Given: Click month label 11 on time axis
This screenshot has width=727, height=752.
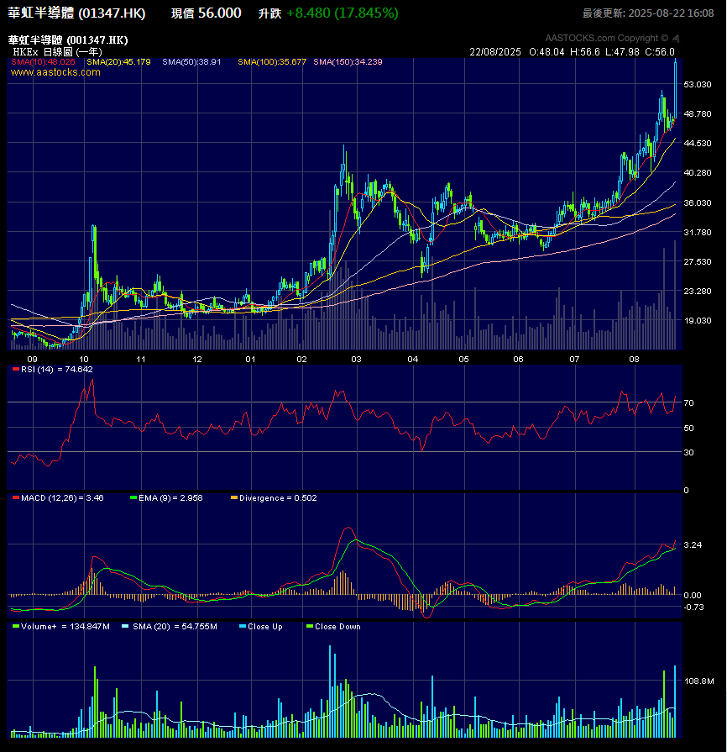Looking at the screenshot, I should click(x=141, y=360).
